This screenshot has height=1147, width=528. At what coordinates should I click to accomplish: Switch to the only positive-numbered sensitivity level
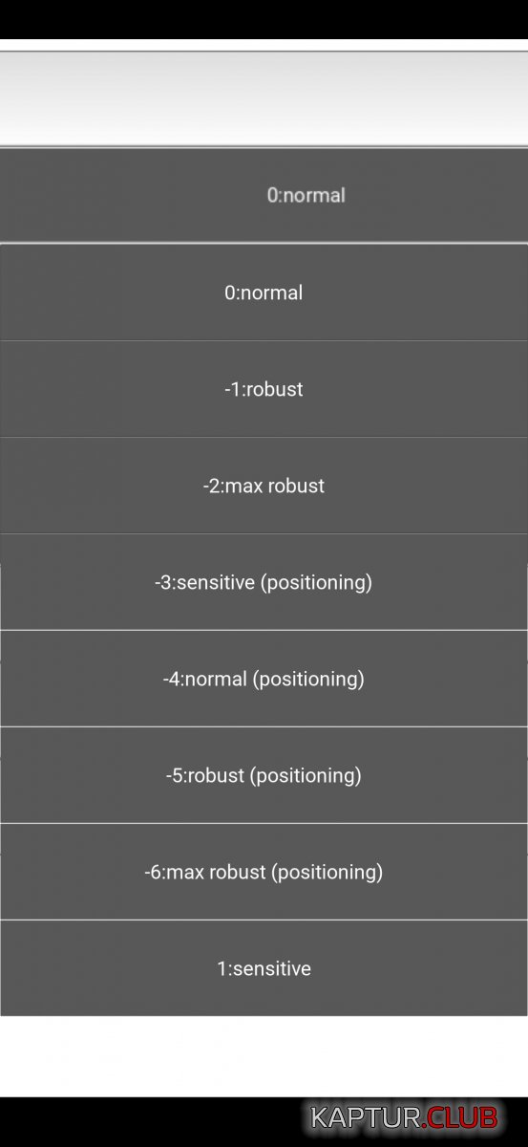click(x=264, y=968)
